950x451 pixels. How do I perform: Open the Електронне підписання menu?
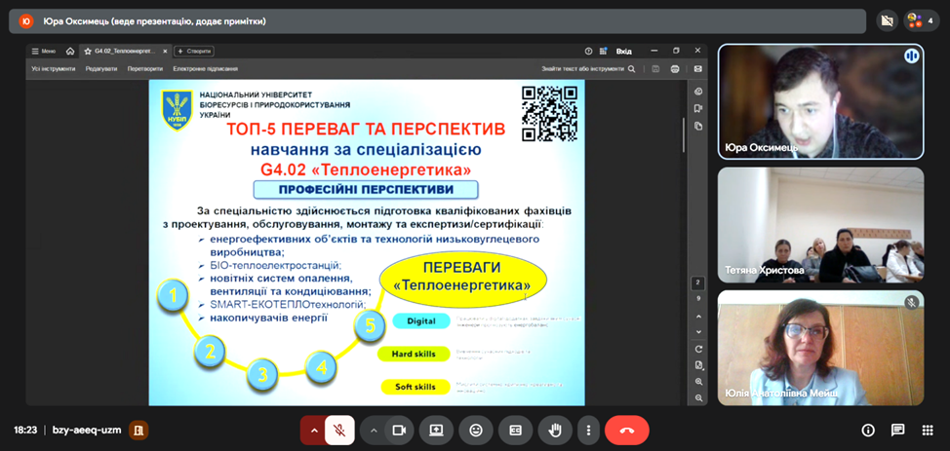click(x=206, y=69)
